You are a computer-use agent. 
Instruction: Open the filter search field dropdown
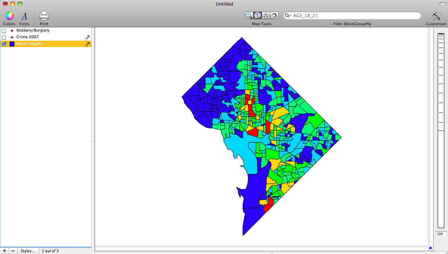point(288,15)
